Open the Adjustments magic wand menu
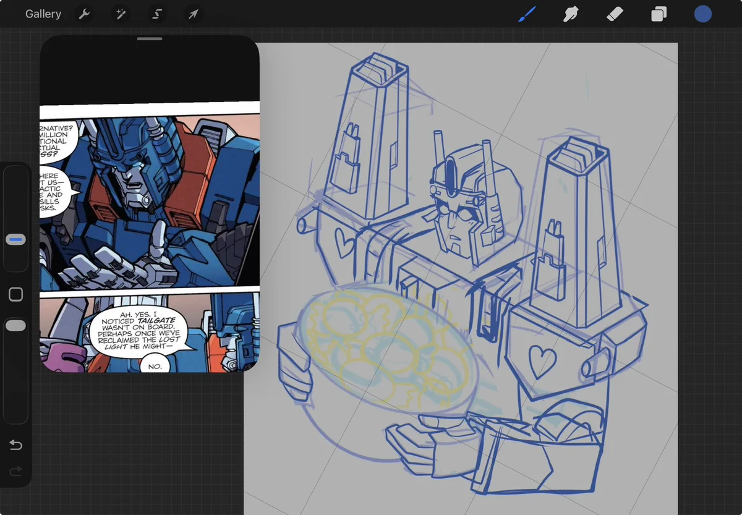742x515 pixels. [x=120, y=14]
